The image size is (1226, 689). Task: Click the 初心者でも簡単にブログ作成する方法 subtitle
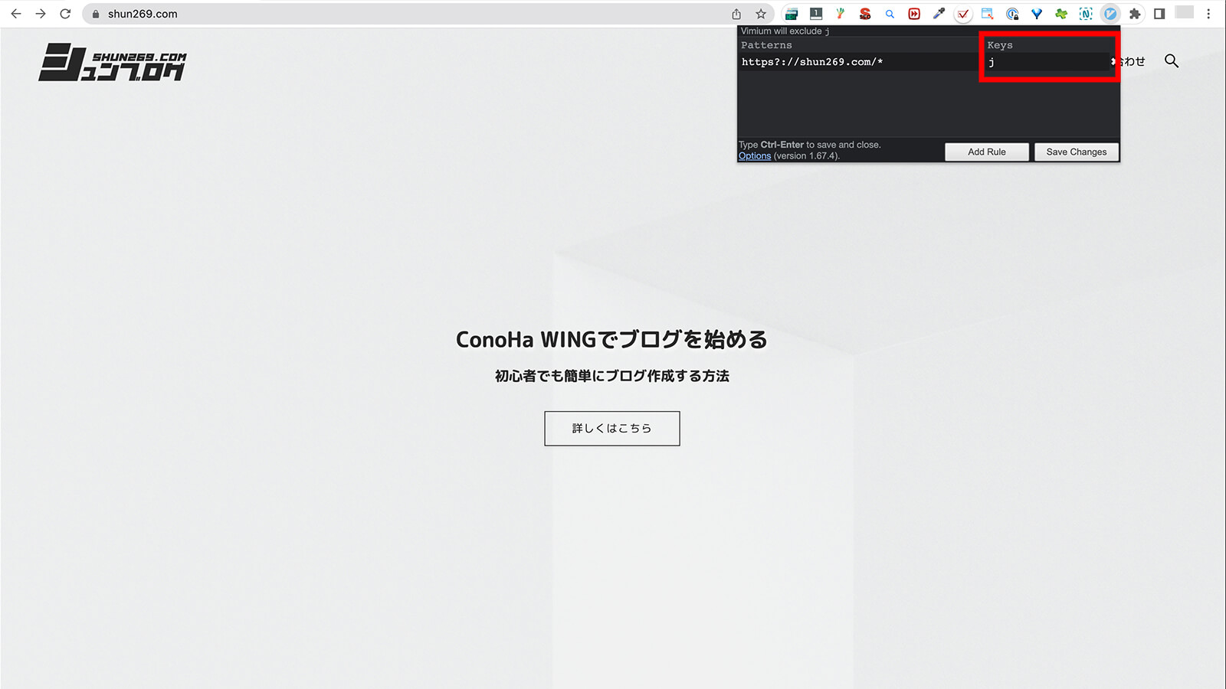point(612,376)
